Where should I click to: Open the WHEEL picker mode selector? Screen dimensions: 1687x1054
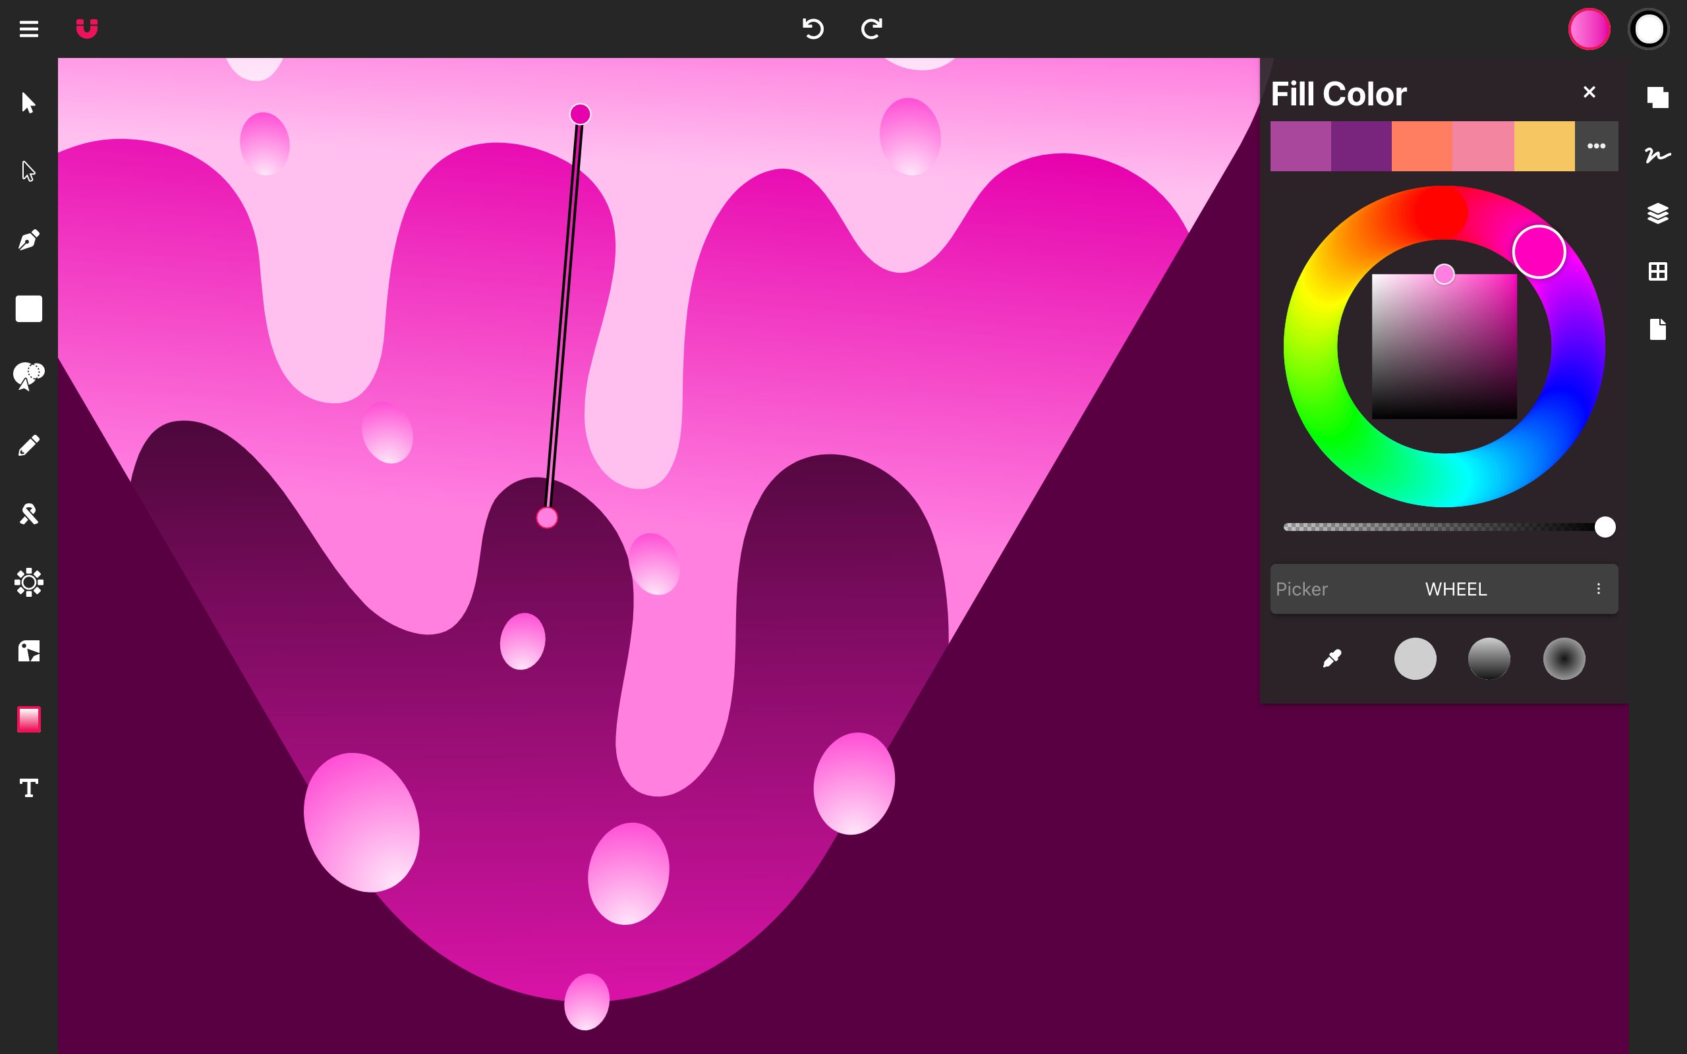[1455, 589]
